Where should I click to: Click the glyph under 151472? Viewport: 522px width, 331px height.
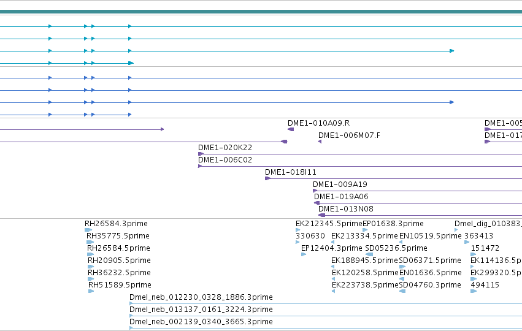[x=474, y=254]
